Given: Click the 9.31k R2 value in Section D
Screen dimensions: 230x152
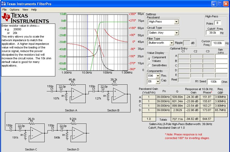Looking at the screenshot, I should tap(73, 119).
